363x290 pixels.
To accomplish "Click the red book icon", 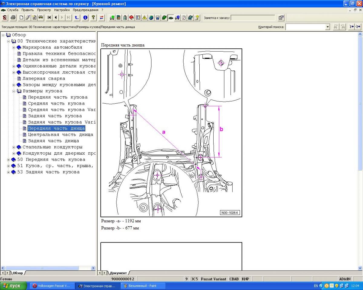I will tap(132, 18).
